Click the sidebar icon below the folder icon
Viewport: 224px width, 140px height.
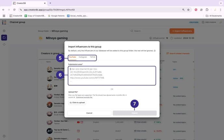click(4, 44)
